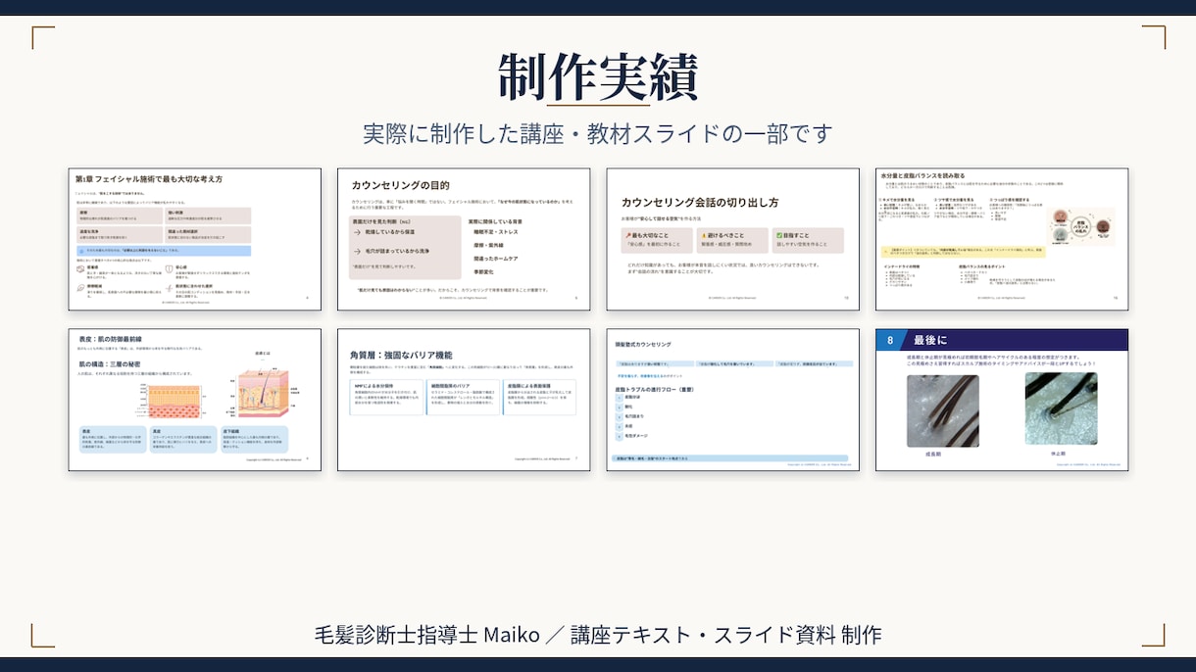Screen dimensions: 1196x672
Task: Open the 第1章 フェイシャル施術 slide thumbnail
Action: pyautogui.click(x=194, y=239)
